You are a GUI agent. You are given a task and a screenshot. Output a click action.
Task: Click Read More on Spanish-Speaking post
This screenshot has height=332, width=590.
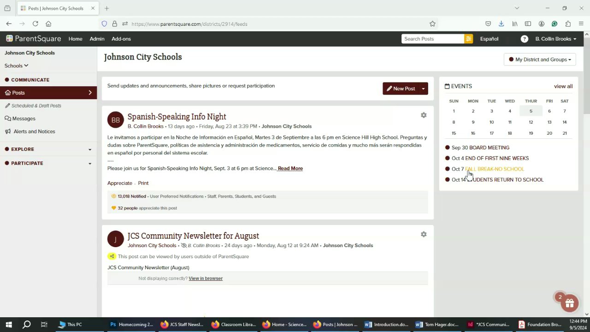pos(290,168)
